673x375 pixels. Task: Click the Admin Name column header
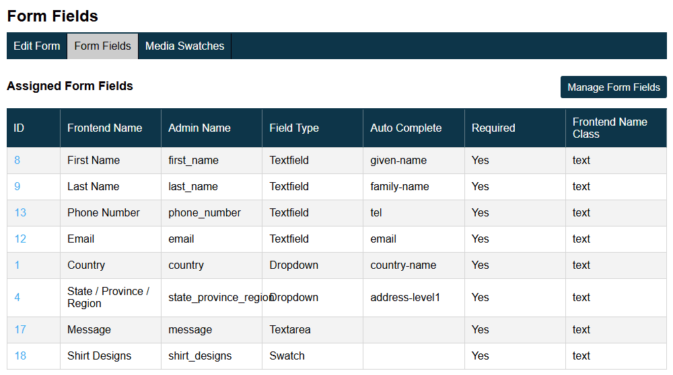coord(211,128)
